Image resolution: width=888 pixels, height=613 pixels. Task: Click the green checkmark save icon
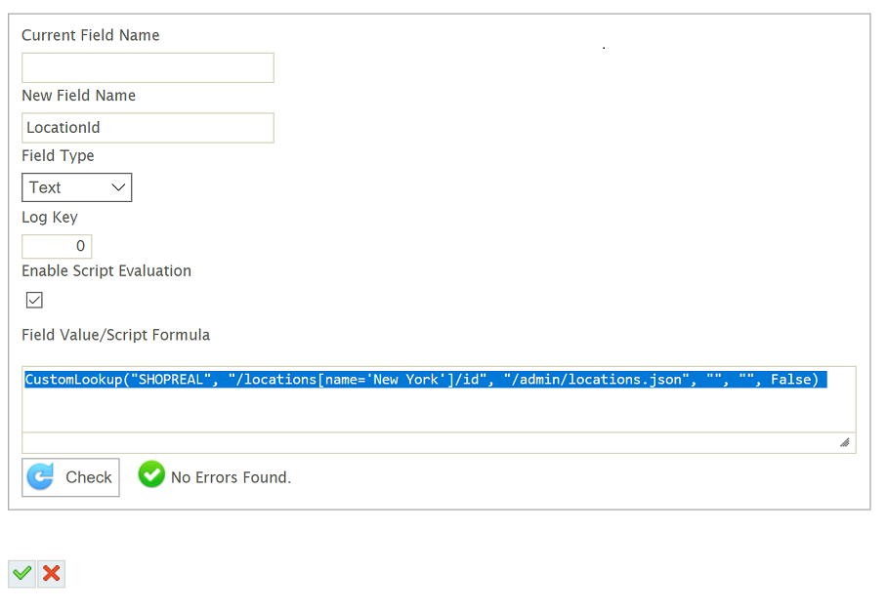pyautogui.click(x=21, y=574)
